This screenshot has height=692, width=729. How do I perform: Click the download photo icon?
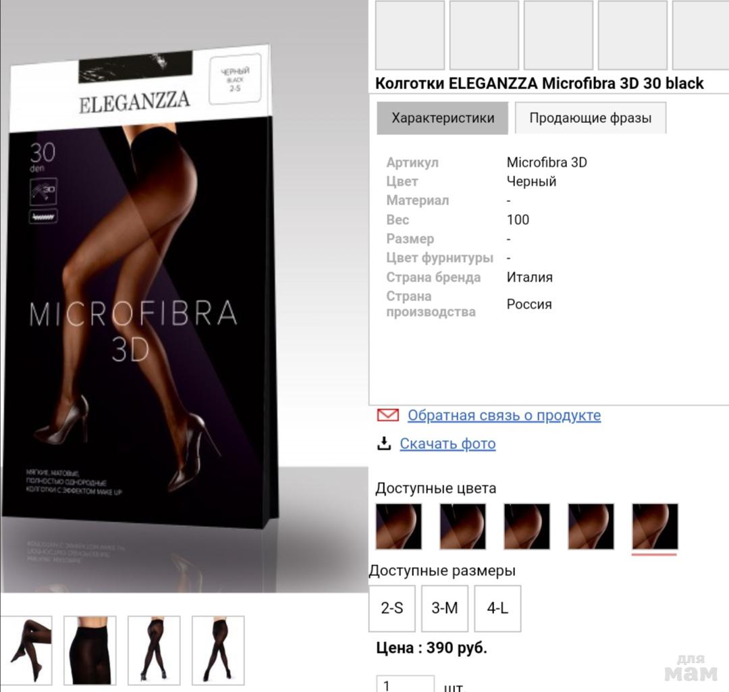[384, 443]
